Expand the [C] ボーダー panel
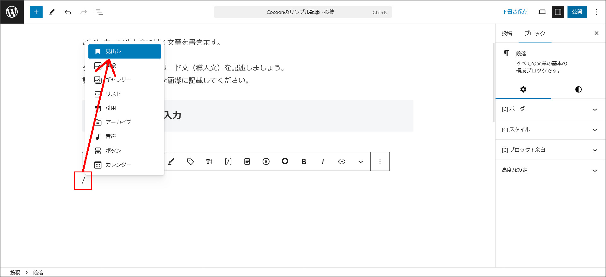 (550, 109)
